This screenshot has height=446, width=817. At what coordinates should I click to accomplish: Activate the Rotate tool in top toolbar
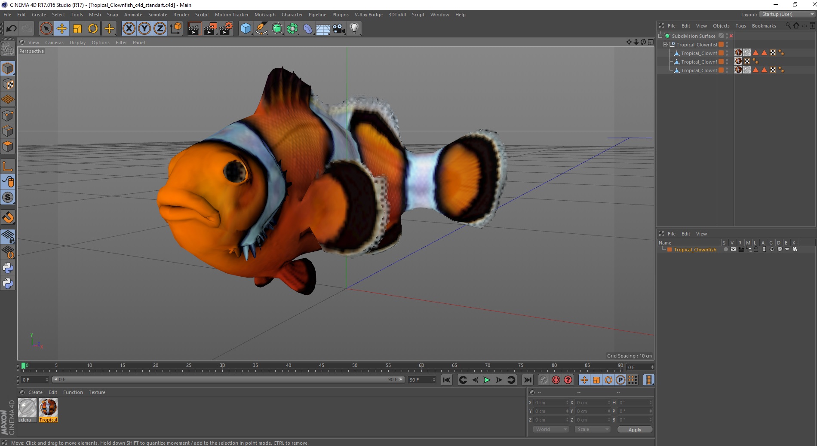click(93, 29)
